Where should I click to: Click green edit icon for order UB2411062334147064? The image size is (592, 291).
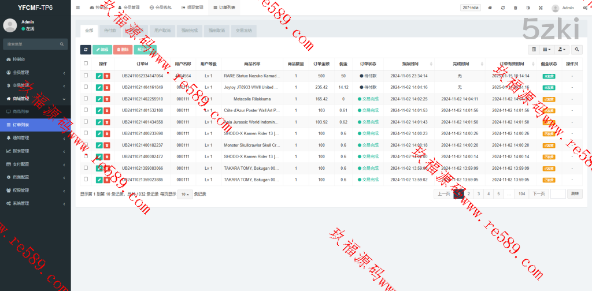click(x=99, y=76)
